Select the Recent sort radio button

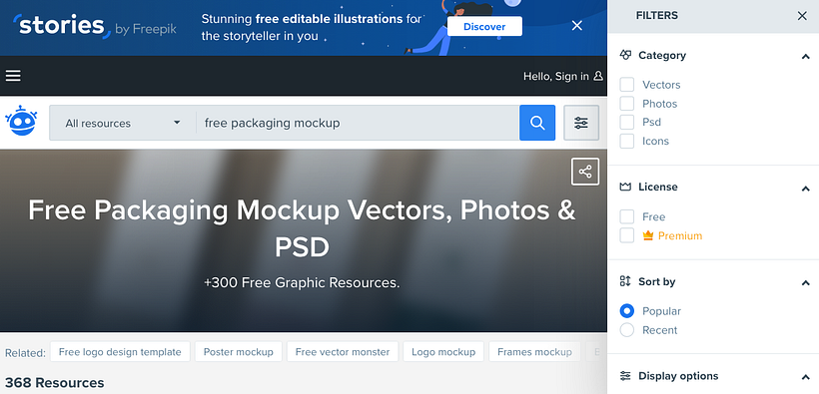(x=627, y=330)
